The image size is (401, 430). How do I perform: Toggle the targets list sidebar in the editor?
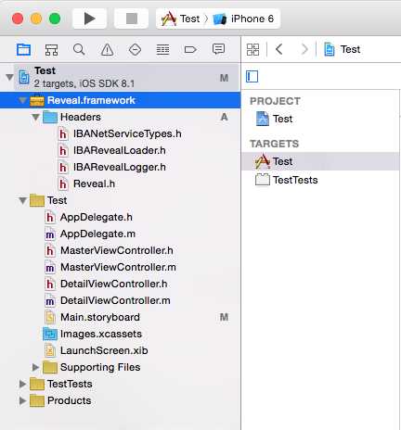[252, 76]
